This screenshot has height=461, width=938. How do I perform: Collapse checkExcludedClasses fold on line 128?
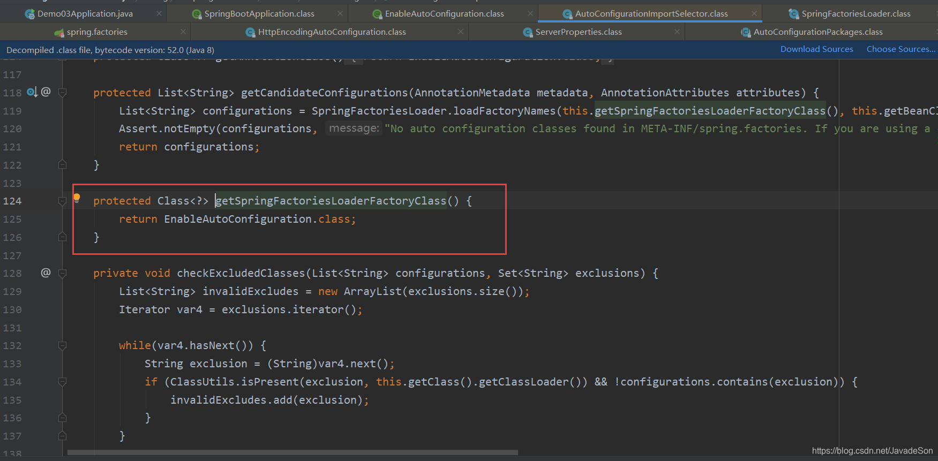pyautogui.click(x=62, y=273)
